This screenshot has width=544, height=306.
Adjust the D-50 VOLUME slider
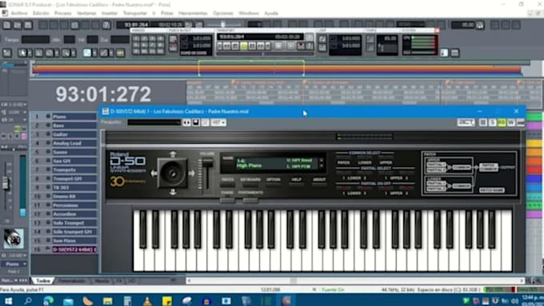pos(207,163)
